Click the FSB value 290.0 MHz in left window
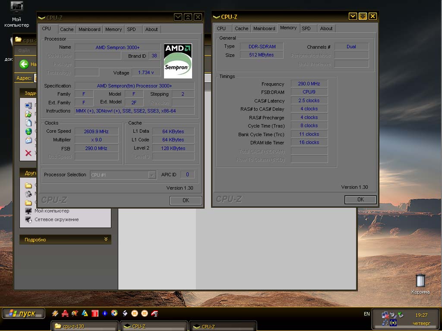 96,148
